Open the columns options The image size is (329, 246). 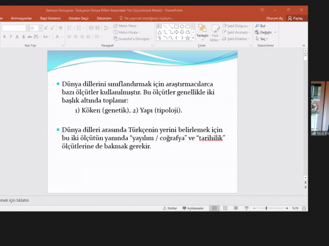pos(98,37)
